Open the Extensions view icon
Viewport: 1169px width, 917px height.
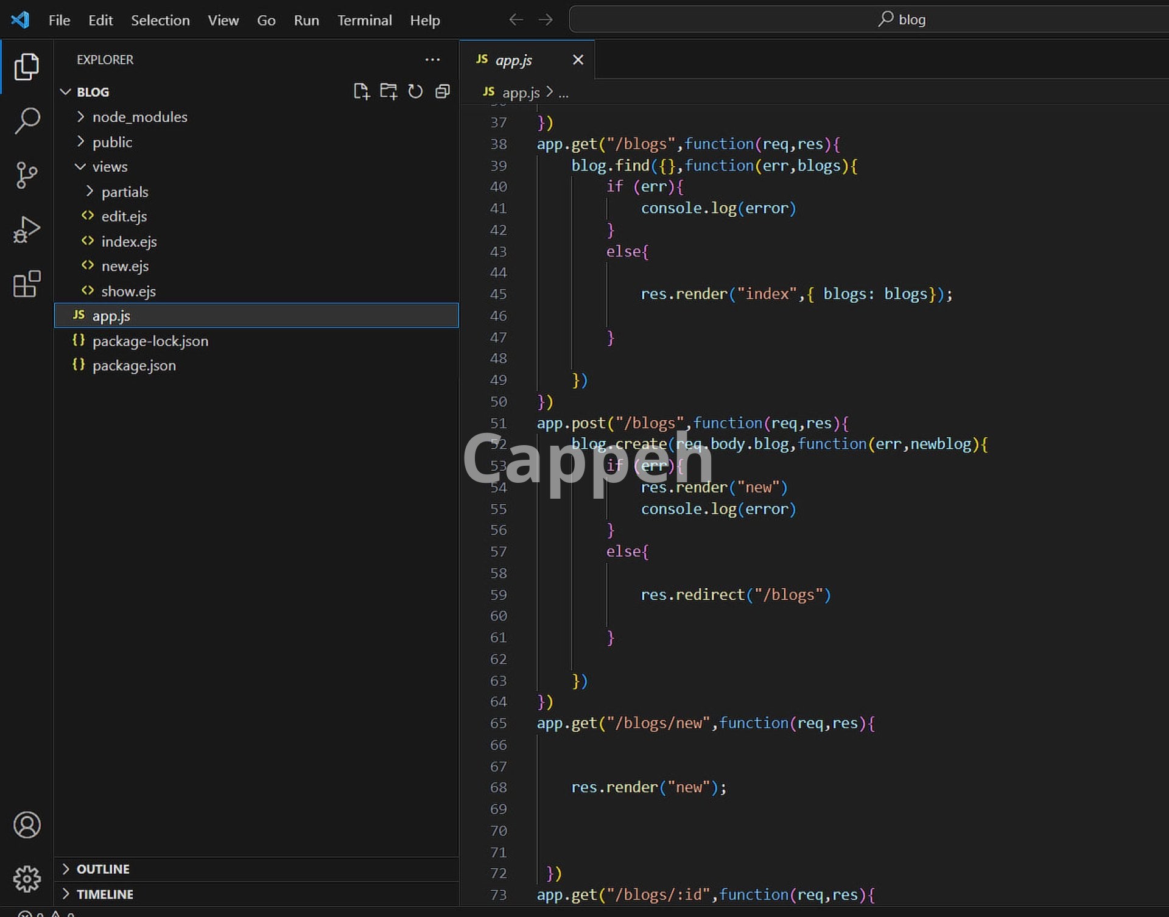tap(27, 284)
